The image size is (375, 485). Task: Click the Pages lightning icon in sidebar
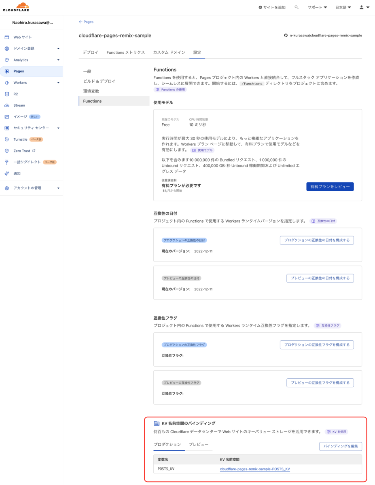6,71
